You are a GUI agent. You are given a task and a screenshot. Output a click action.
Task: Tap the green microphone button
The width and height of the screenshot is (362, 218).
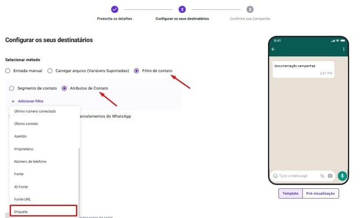[x=342, y=176]
